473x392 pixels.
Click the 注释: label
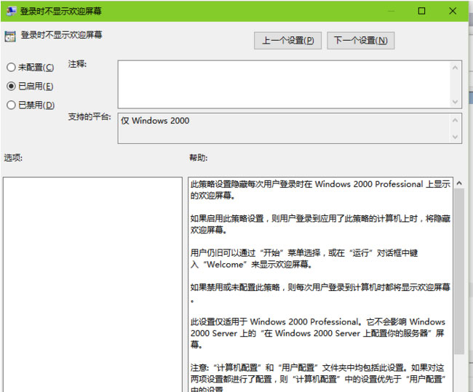click(x=77, y=64)
